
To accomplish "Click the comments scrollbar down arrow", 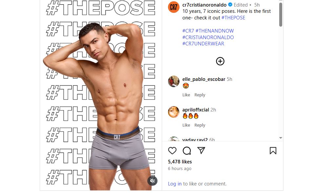I will click(281, 138).
